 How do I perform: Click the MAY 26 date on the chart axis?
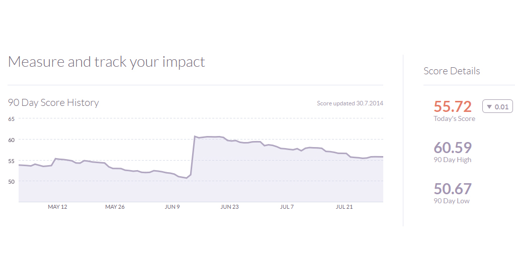115,207
